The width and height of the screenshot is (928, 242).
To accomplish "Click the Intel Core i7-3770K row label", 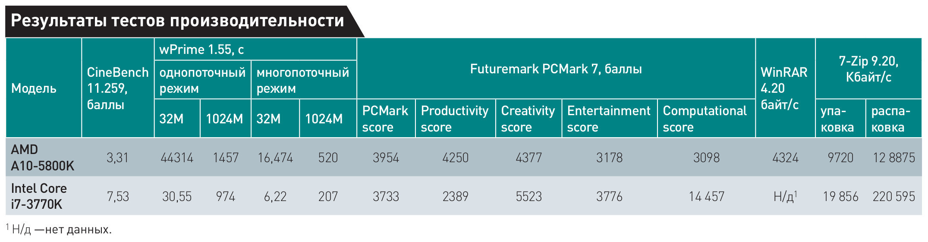I will pyautogui.click(x=39, y=196).
